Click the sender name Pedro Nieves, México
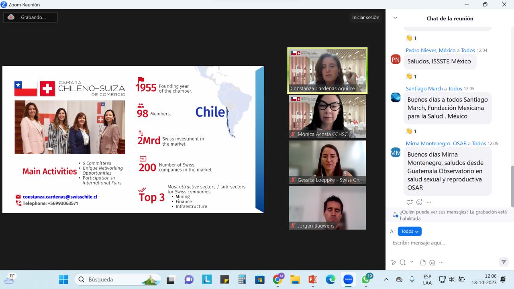 pos(430,50)
